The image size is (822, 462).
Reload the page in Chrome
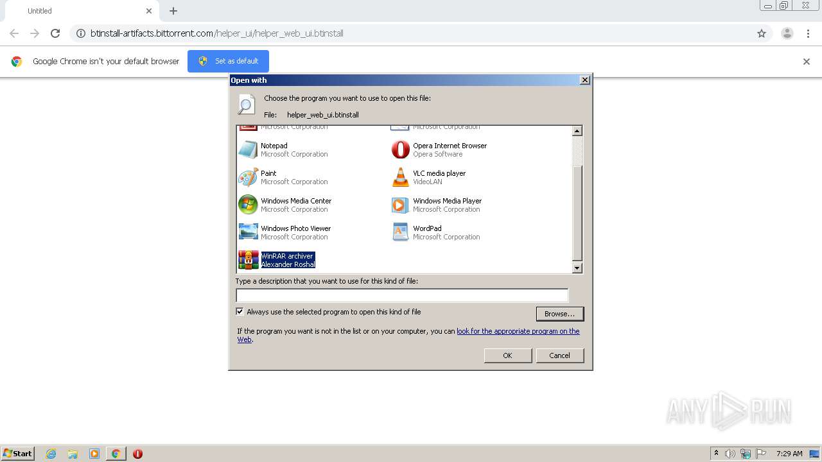(55, 33)
